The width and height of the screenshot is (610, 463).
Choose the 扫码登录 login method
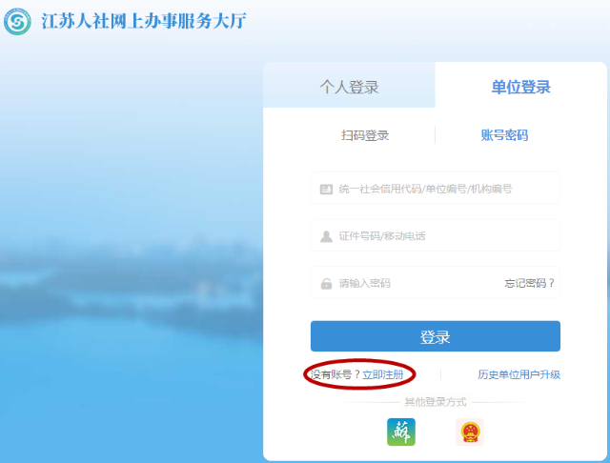click(x=365, y=135)
